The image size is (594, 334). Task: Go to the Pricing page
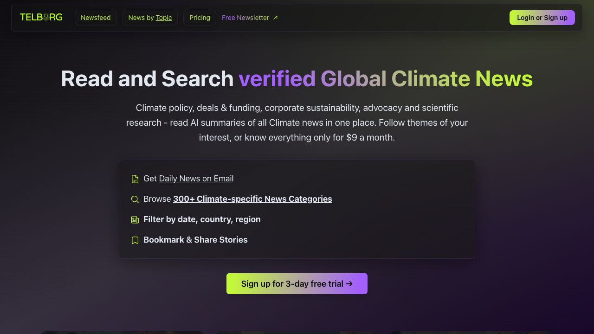200,18
